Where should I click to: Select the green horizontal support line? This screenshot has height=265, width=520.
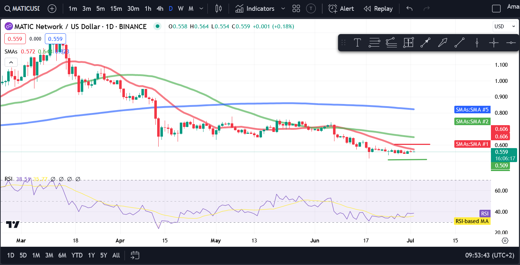click(407, 160)
